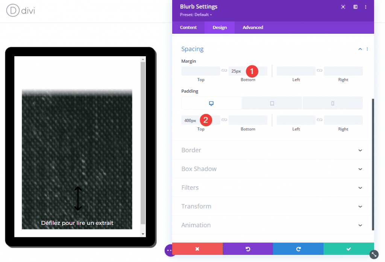Click the preview scrollbar up arrow

coord(143,59)
